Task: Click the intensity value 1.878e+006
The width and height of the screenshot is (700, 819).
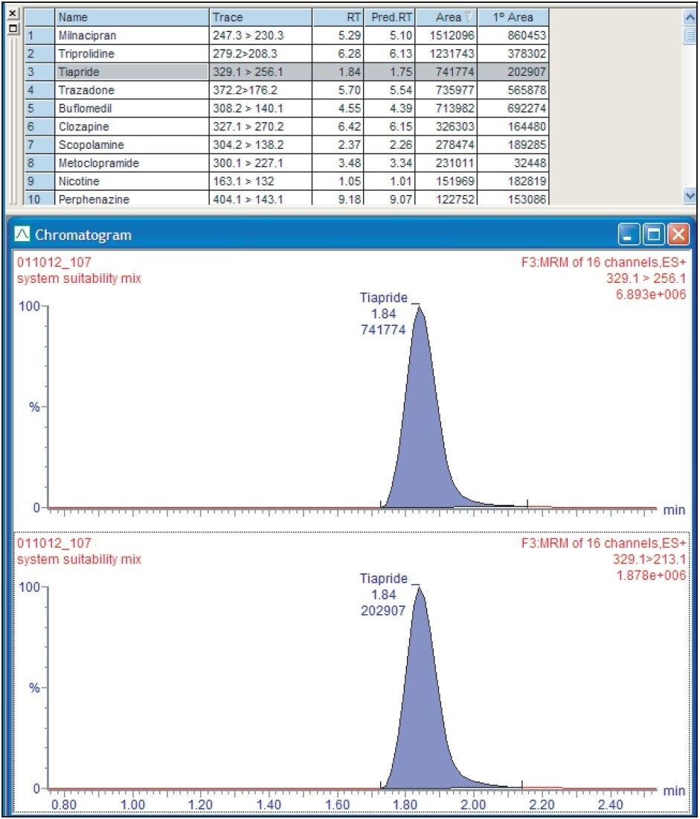Action: coord(651,576)
